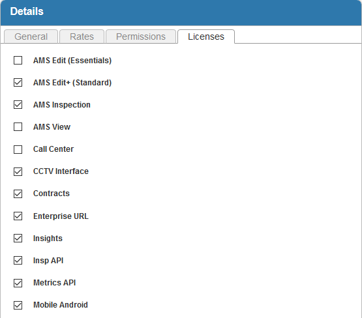Check the AMS View license box
This screenshot has height=318, width=362.
coord(18,127)
